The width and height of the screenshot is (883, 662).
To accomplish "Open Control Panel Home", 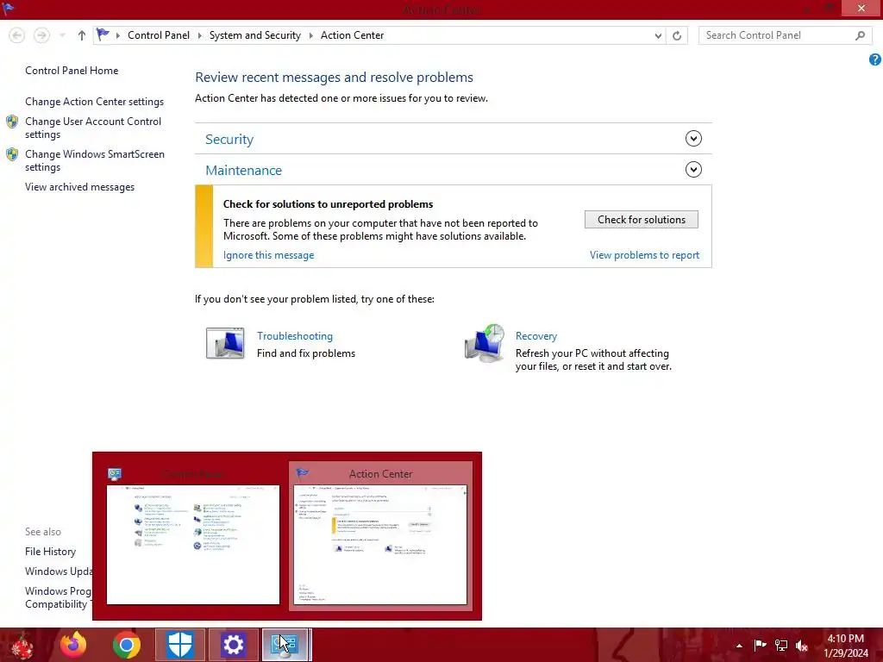I will 72,71.
